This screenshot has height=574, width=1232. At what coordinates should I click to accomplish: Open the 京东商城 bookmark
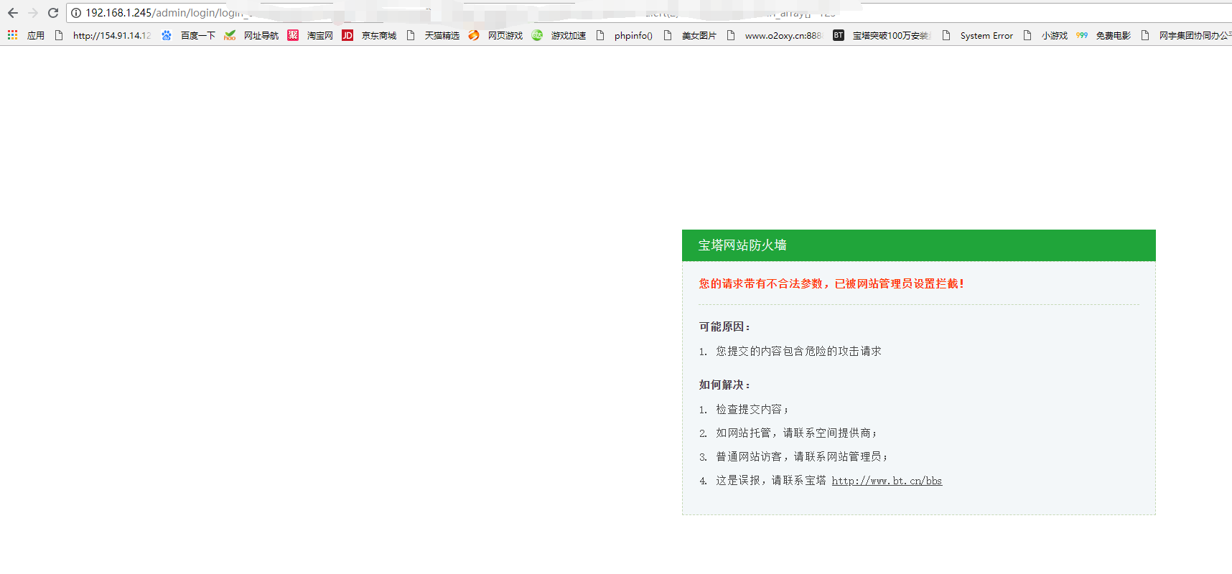pyautogui.click(x=379, y=35)
